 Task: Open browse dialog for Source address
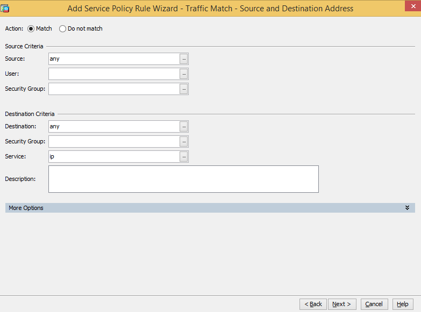(x=184, y=59)
